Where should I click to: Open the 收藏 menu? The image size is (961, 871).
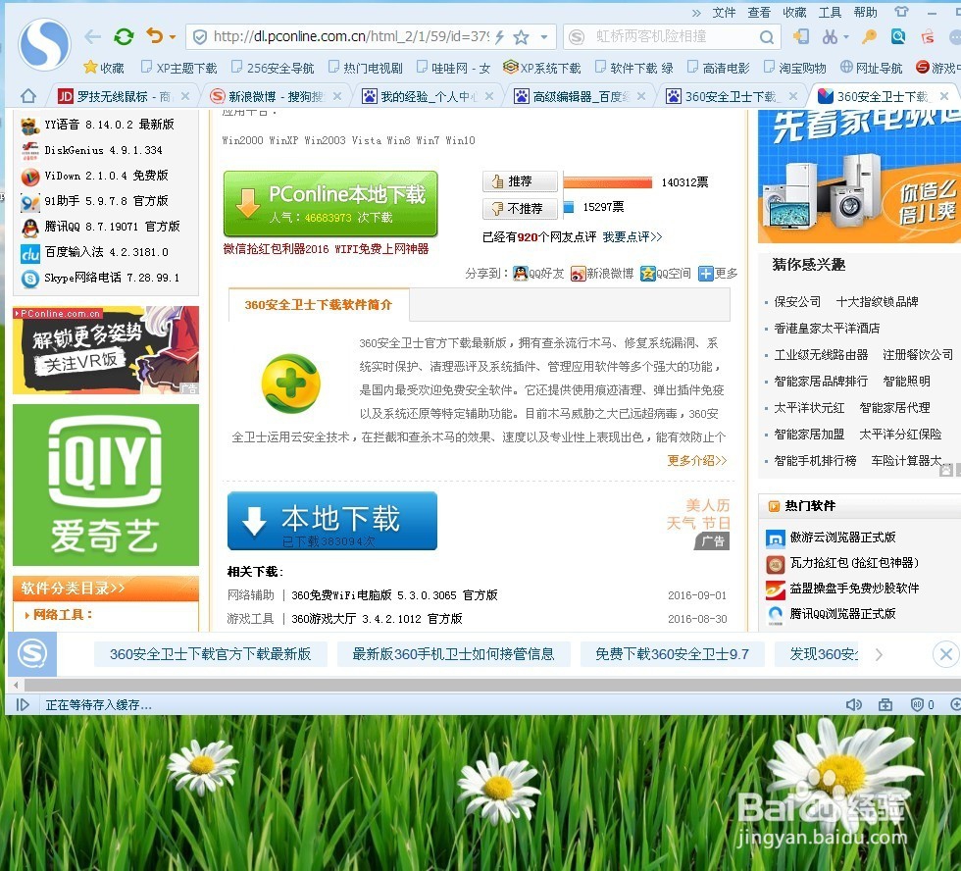tap(794, 12)
